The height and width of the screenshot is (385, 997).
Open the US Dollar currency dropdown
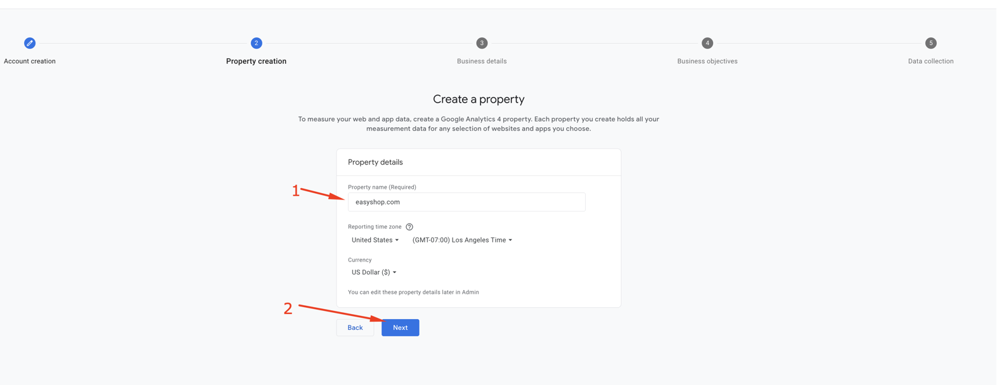point(374,272)
